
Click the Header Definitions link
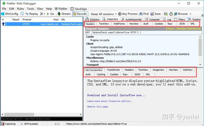(x=188, y=29)
